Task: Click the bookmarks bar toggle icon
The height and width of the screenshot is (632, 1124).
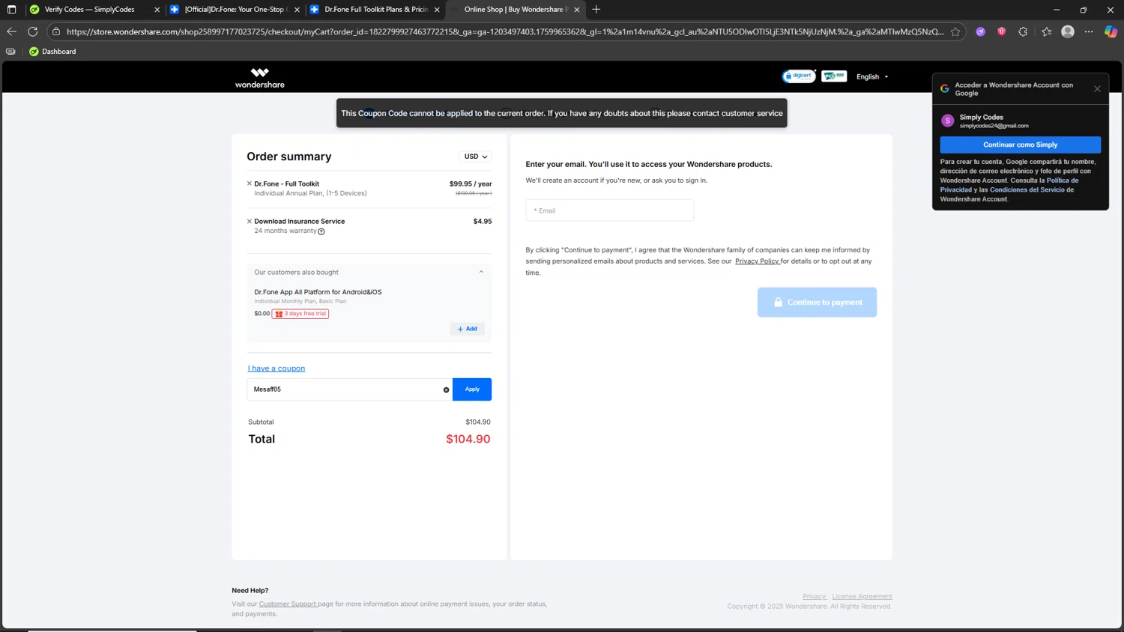Action: (10, 52)
